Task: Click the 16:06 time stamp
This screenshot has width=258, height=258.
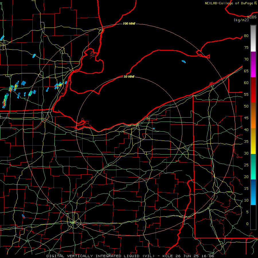Action: pyautogui.click(x=208, y=256)
